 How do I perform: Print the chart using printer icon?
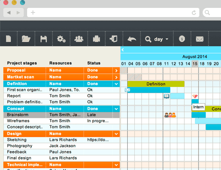coord(96,39)
